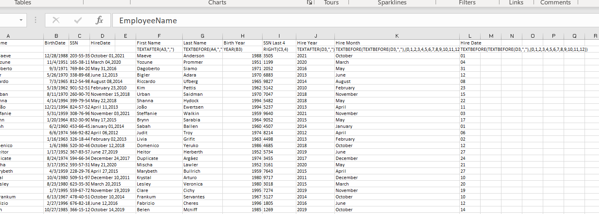
Task: Select the Hire Month header cell
Action: 397,43
